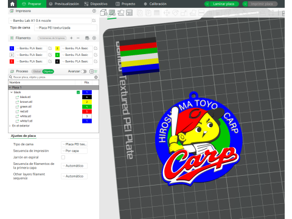Screen dimensions: 292x219
Task: Click the add plate grid icon
Action: (112, 13)
